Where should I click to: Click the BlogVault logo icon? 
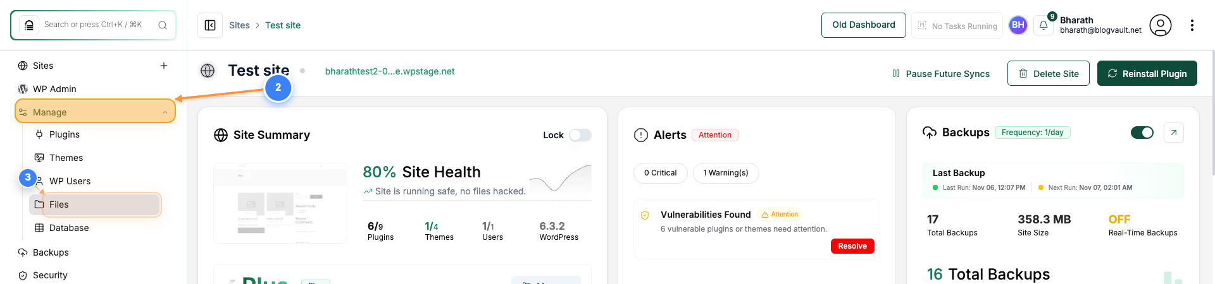pos(28,25)
